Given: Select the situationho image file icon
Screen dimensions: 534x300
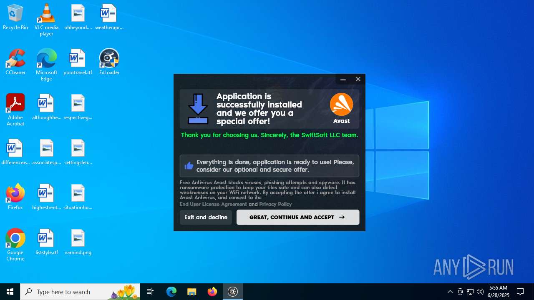Looking at the screenshot, I should (78, 197).
